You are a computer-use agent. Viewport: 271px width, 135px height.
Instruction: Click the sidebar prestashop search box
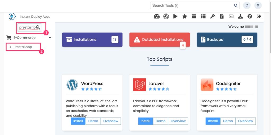point(27,27)
